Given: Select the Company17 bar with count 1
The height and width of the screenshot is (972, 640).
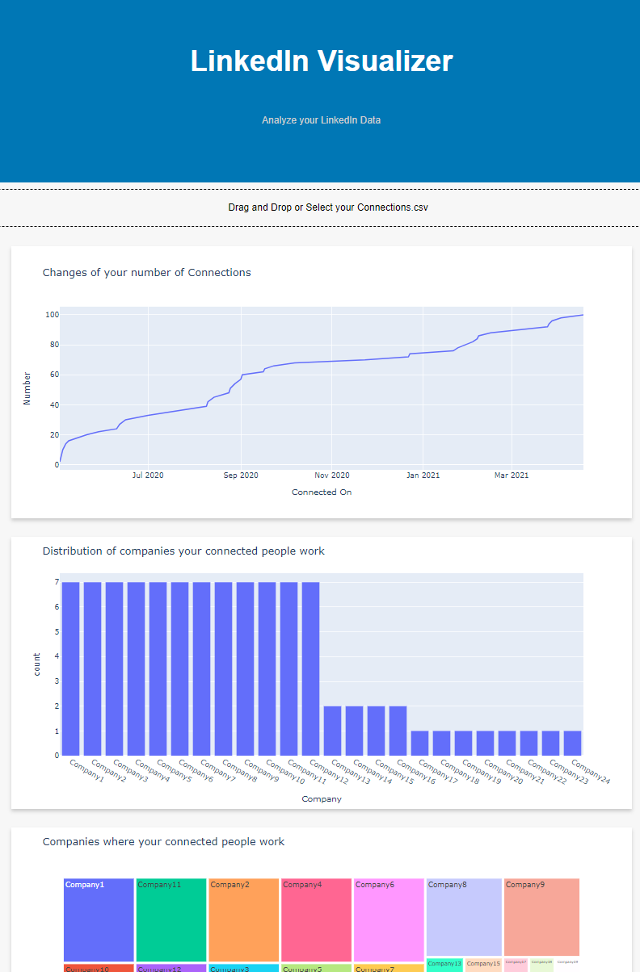Looking at the screenshot, I should click(420, 744).
